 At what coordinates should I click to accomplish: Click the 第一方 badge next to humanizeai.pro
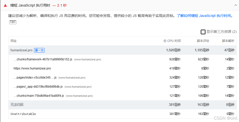(x=39, y=50)
